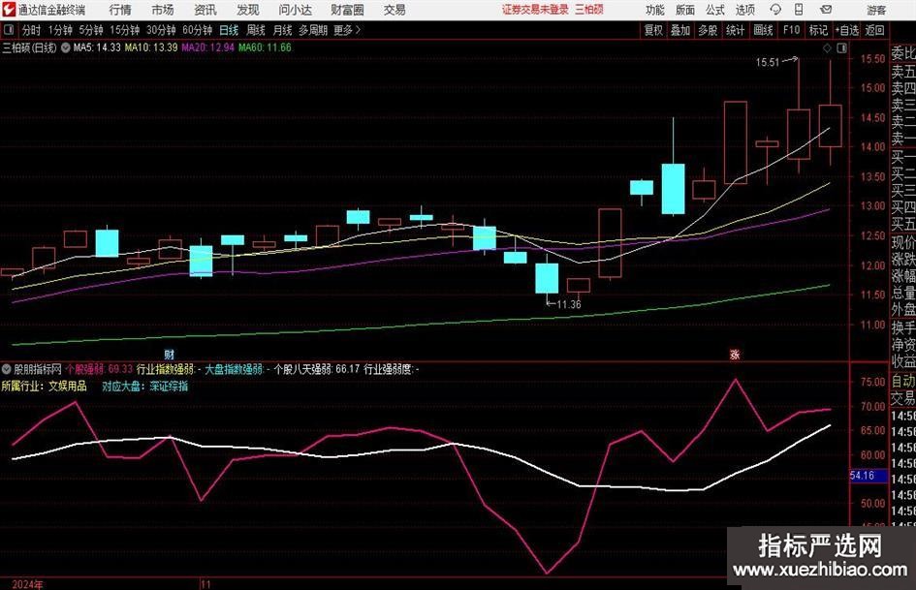This screenshot has height=590, width=916.
Task: Open the 财富圈 menu
Action: pos(347,10)
